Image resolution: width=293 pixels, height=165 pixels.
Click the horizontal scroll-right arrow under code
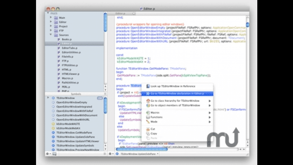[x=244, y=149]
